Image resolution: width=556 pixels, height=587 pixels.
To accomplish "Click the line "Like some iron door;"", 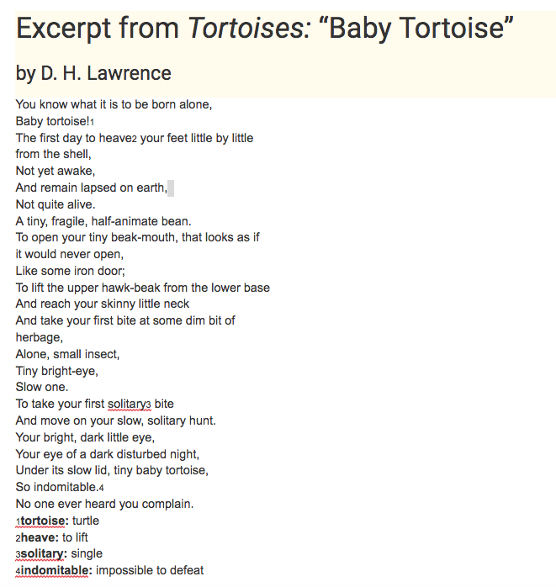I will [71, 271].
